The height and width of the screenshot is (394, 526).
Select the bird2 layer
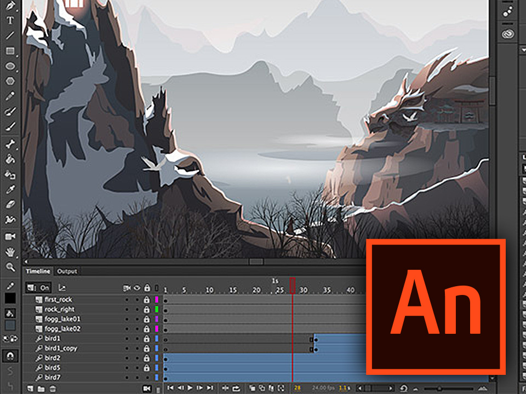pos(53,358)
